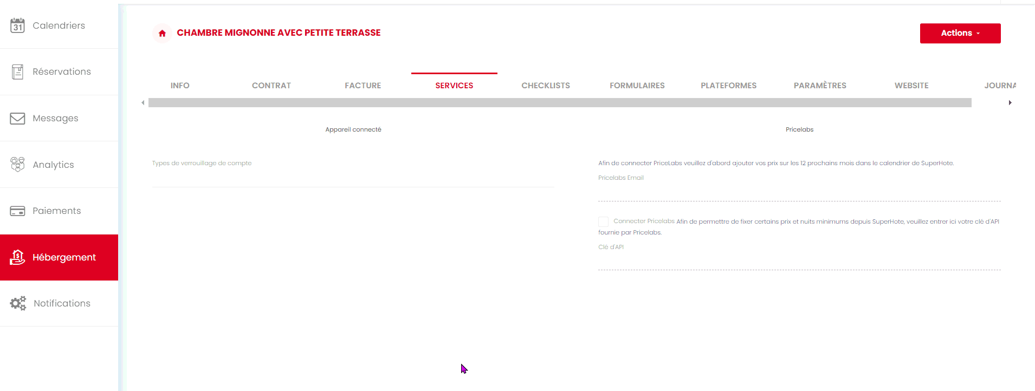Open the WEBSITE tab
Image resolution: width=1035 pixels, height=391 pixels.
pyautogui.click(x=911, y=86)
